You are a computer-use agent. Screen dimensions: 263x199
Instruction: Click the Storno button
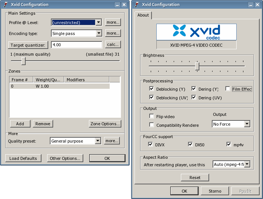(x=215, y=191)
